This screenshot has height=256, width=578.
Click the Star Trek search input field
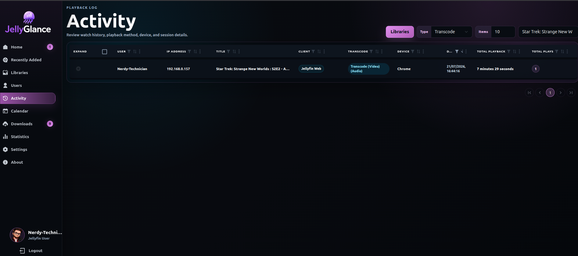pyautogui.click(x=548, y=32)
